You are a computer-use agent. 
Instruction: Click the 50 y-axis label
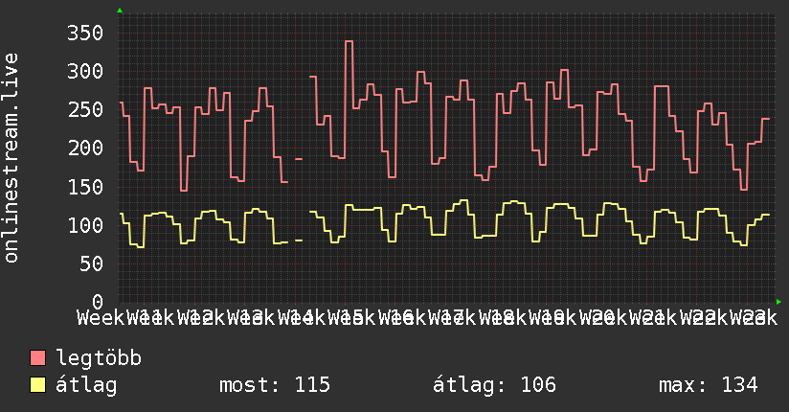pyautogui.click(x=91, y=263)
